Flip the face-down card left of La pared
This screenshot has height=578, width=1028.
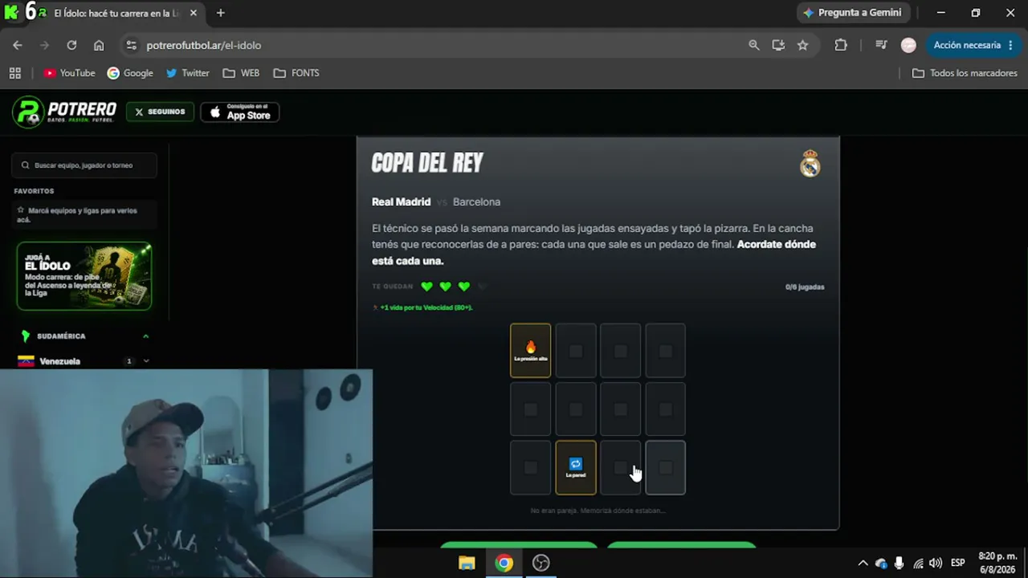(530, 467)
